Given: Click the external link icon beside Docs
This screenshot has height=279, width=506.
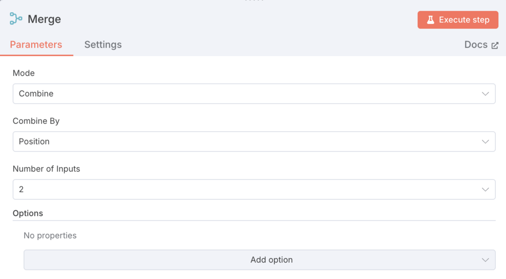Looking at the screenshot, I should 495,45.
